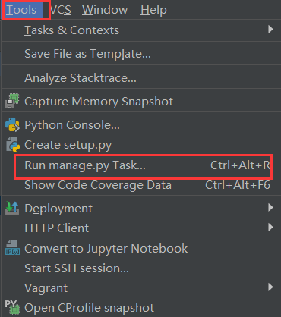Expand the Deployment submenu arrow
281x317 pixels.
click(x=270, y=208)
